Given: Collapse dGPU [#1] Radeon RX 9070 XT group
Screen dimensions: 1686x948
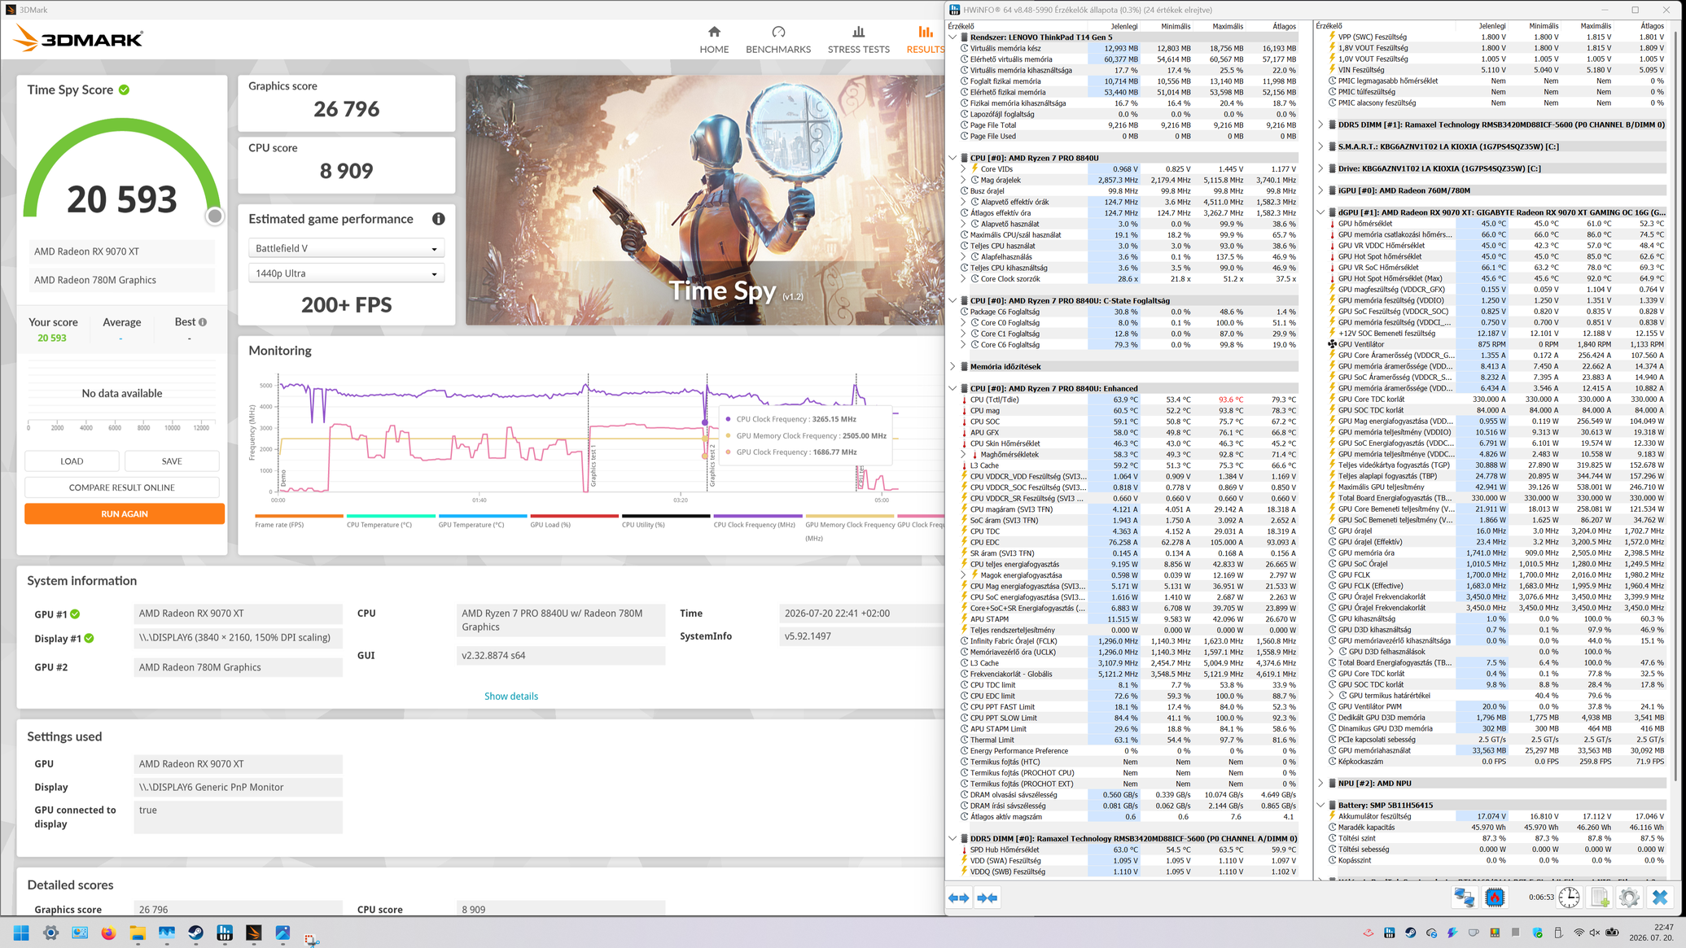Looking at the screenshot, I should pos(1320,212).
